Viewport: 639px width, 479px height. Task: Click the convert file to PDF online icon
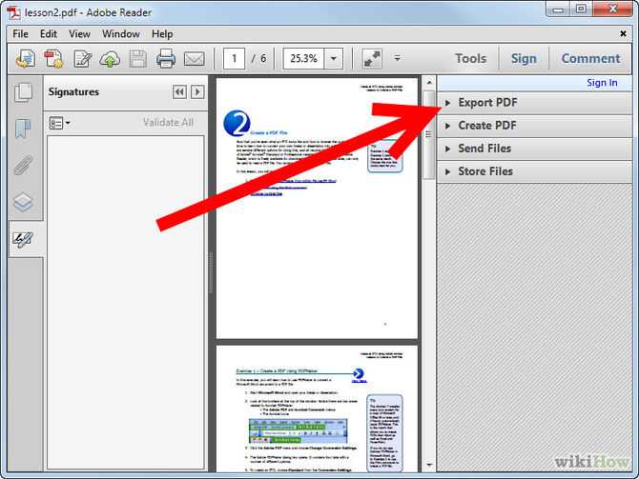tap(26, 59)
